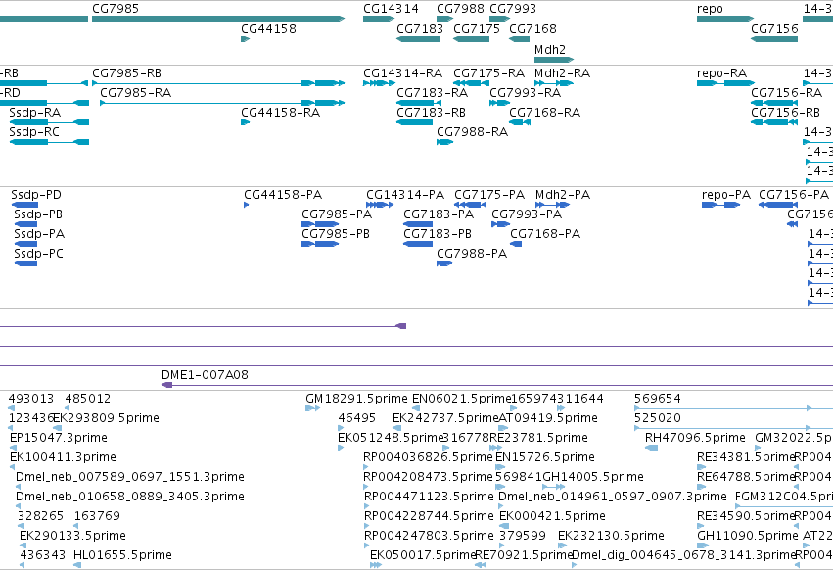Open the Mdh2-RA transcript

click(554, 83)
